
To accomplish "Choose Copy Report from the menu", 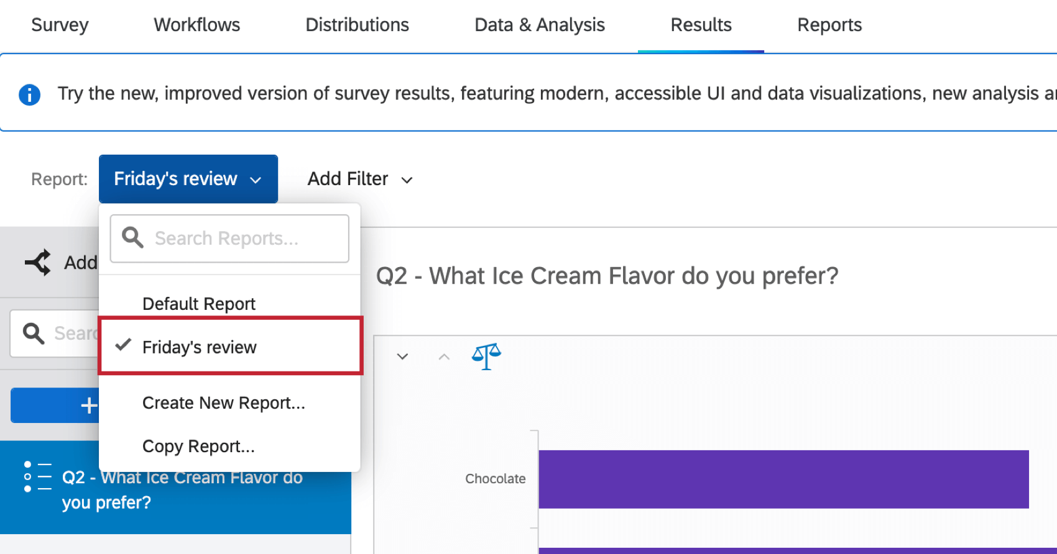I will 198,446.
